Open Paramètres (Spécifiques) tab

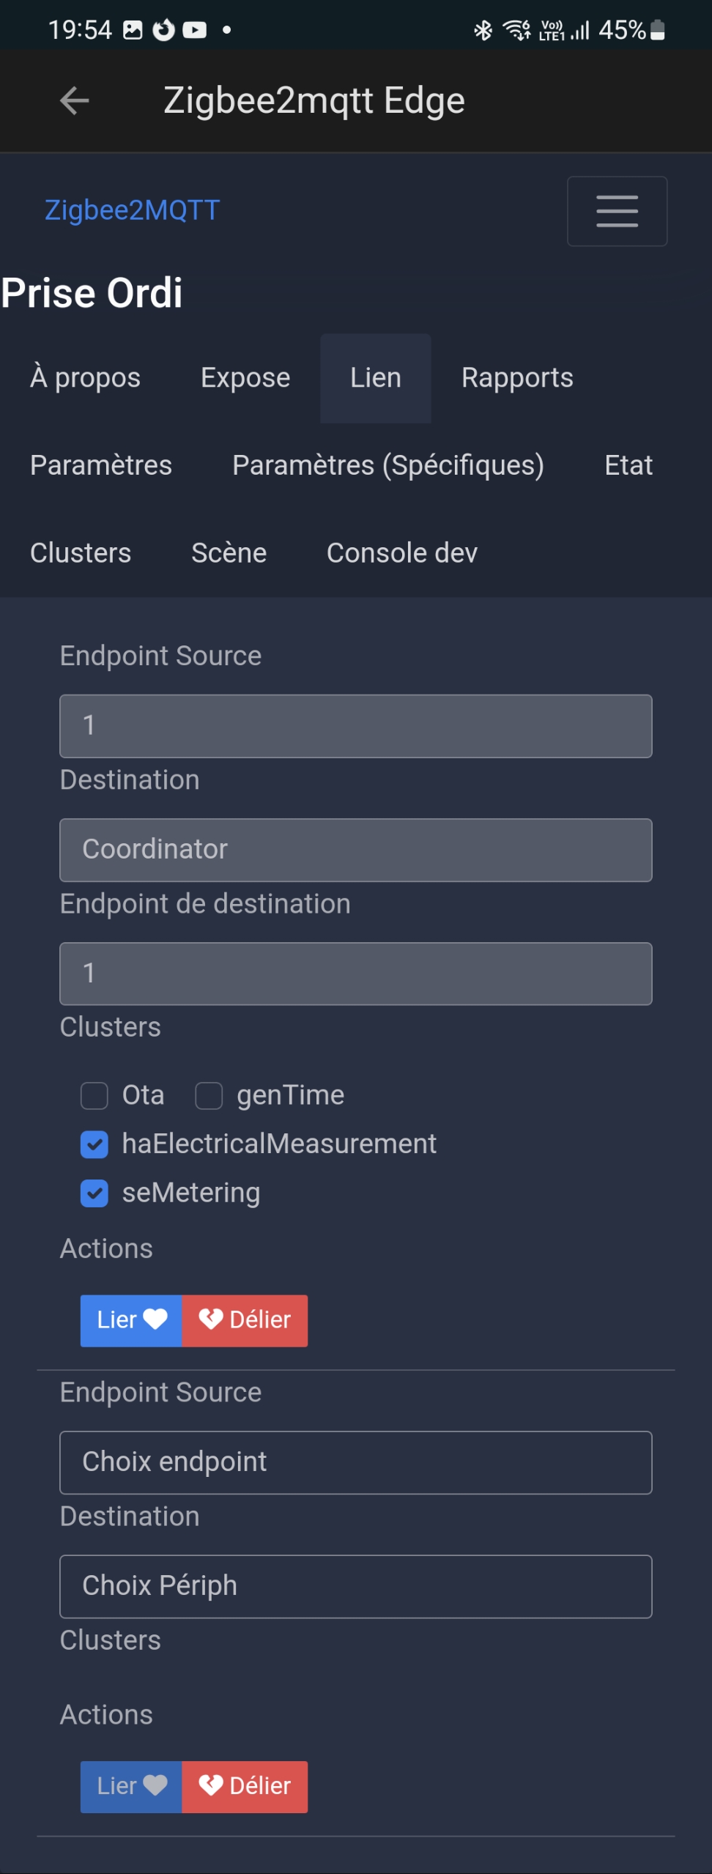click(388, 466)
